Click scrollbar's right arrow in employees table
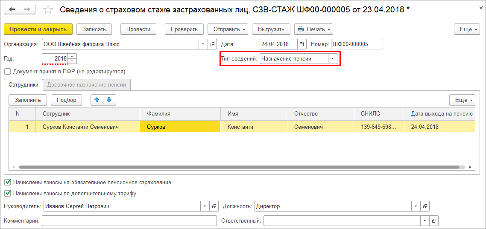 click(x=470, y=167)
